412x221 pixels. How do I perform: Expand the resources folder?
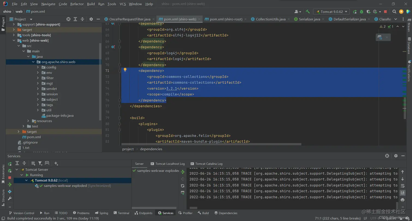pos(28,121)
